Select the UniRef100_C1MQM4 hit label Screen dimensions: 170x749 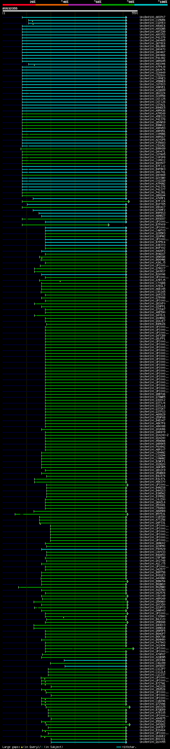point(152,20)
